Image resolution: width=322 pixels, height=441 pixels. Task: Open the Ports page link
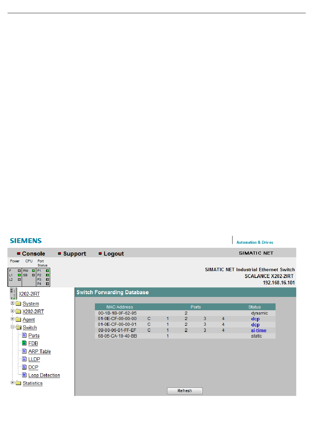pyautogui.click(x=34, y=336)
